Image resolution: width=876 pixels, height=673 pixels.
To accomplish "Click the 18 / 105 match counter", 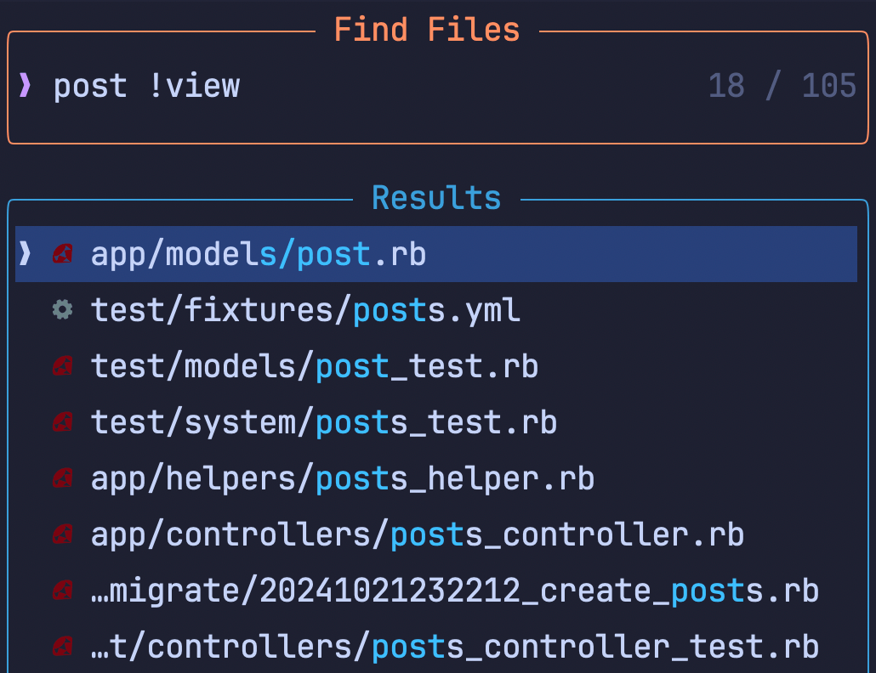I will [x=782, y=86].
